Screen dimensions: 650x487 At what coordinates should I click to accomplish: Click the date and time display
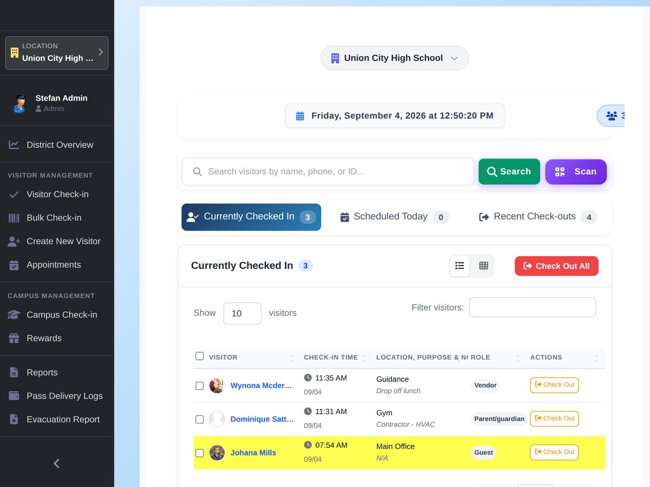(395, 116)
